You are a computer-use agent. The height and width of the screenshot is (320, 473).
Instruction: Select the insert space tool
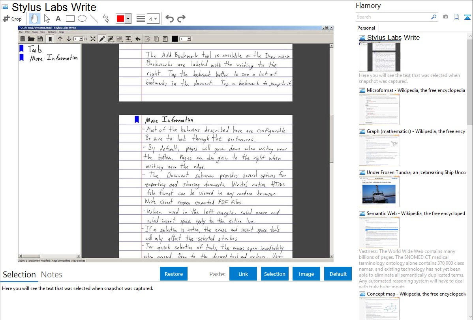[128, 39]
